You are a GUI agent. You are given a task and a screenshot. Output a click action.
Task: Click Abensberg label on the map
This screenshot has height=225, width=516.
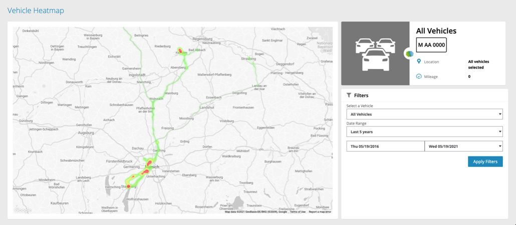(x=178, y=67)
